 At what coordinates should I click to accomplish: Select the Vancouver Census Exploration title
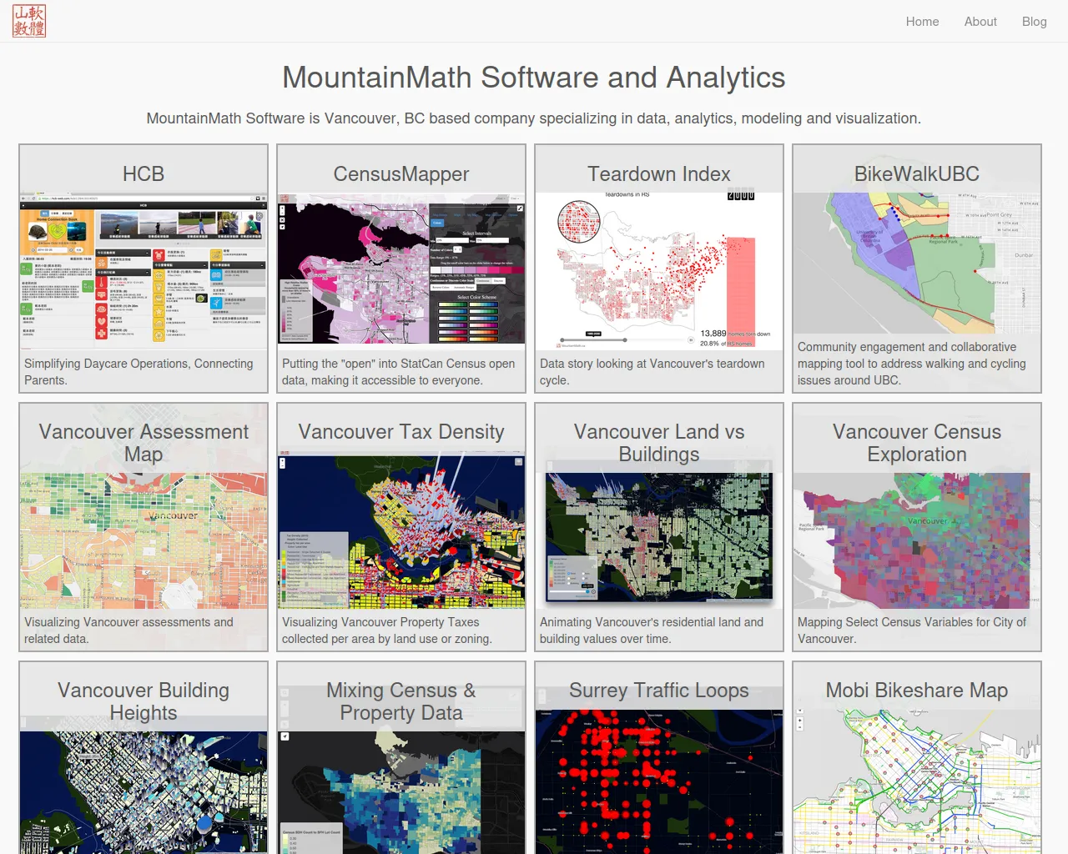pos(917,443)
